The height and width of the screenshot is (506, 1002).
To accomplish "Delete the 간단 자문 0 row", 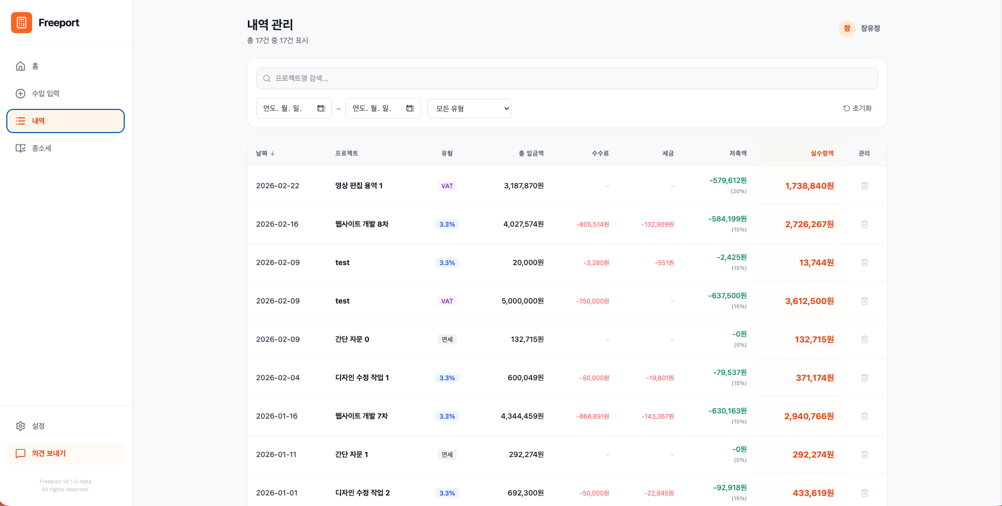I will click(x=864, y=339).
